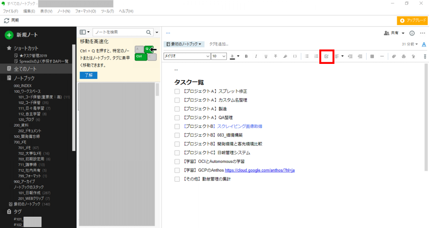The width and height of the screenshot is (429, 228).
Task: Open the 表示(V) menu
Action: point(46,11)
